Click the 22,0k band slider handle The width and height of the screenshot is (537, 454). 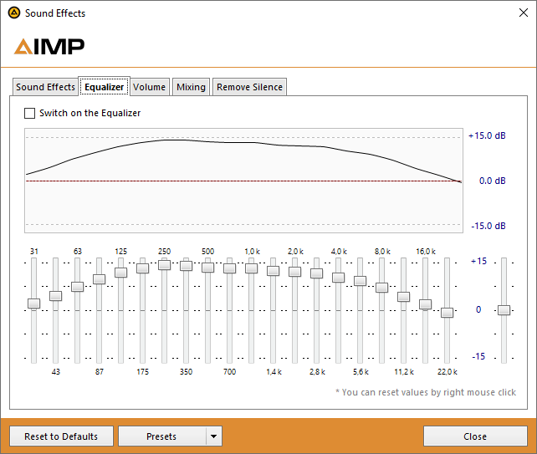coord(447,312)
